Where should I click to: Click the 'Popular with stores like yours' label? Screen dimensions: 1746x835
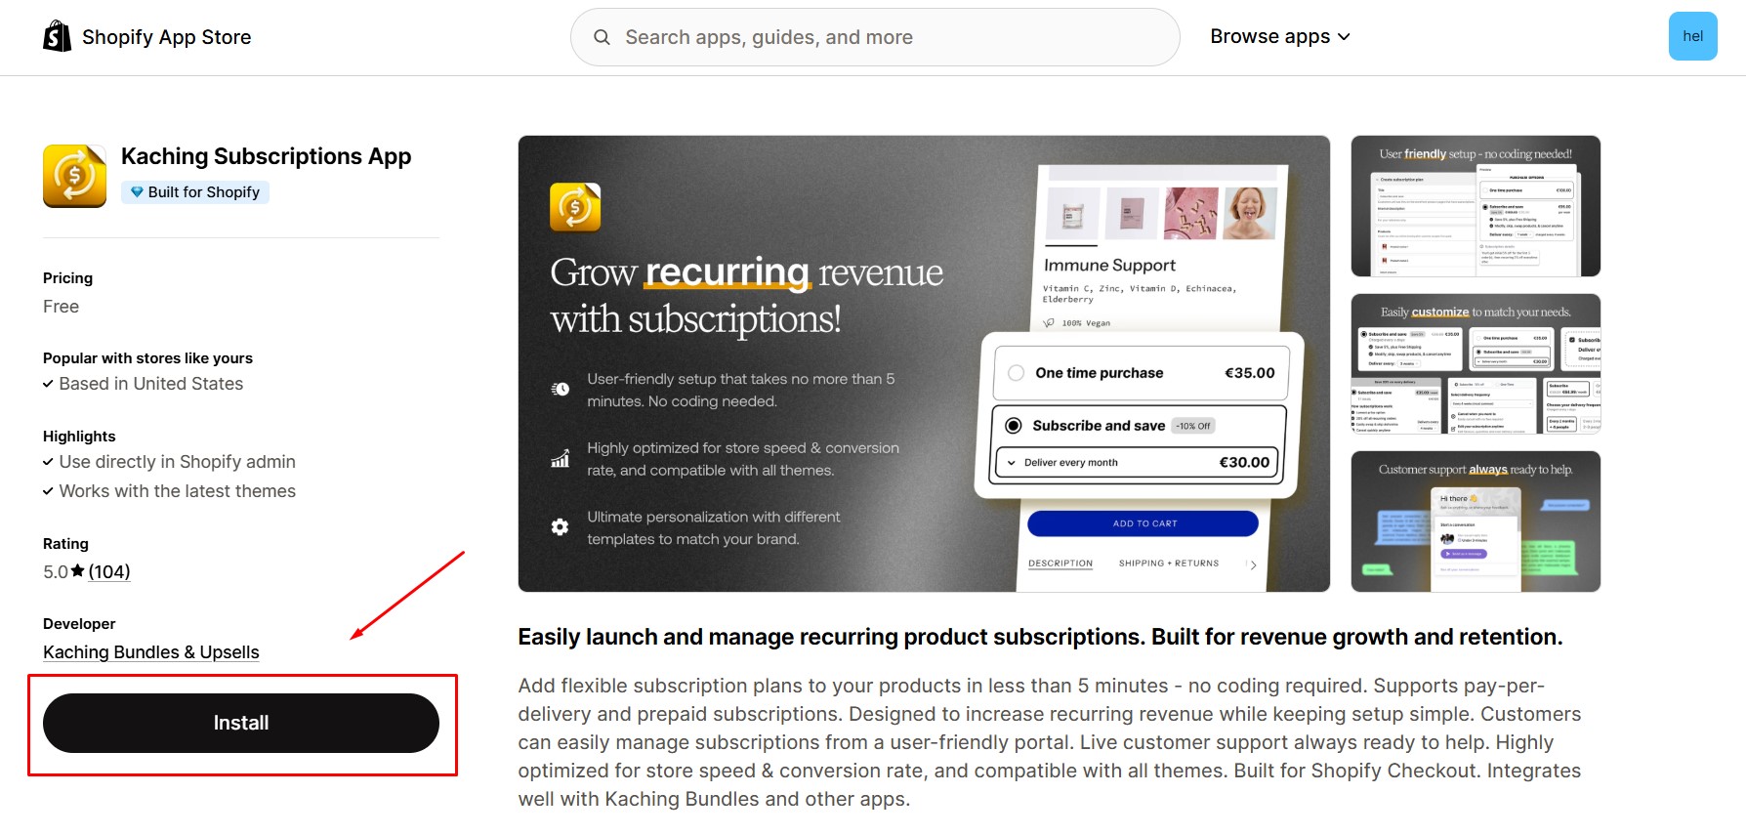point(147,358)
